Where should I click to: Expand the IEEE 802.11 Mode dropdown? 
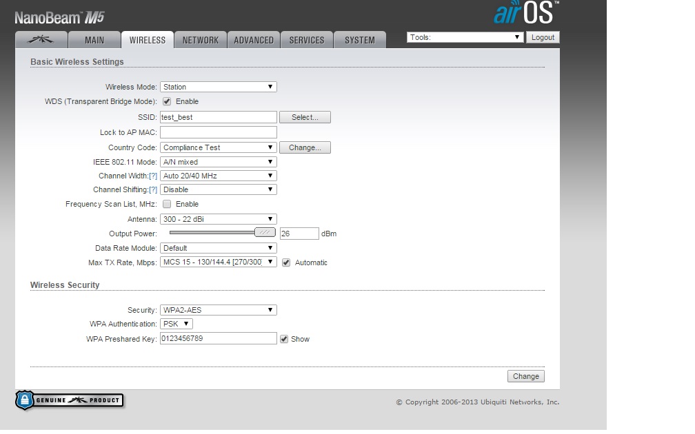218,162
